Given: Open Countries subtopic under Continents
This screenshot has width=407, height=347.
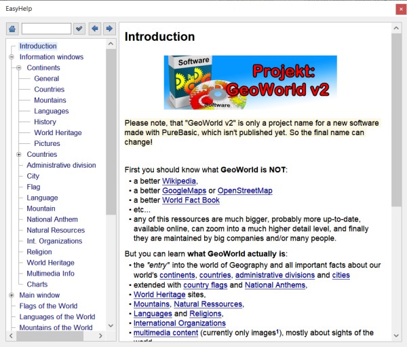Looking at the screenshot, I should pos(49,90).
